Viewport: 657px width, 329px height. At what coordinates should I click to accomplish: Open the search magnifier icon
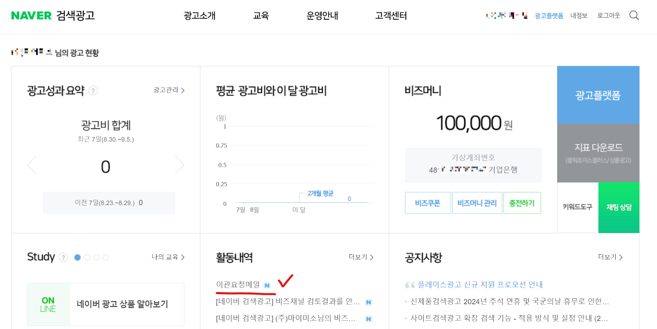tap(634, 16)
